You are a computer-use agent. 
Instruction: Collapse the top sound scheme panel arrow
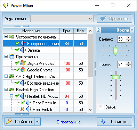[22, 26]
